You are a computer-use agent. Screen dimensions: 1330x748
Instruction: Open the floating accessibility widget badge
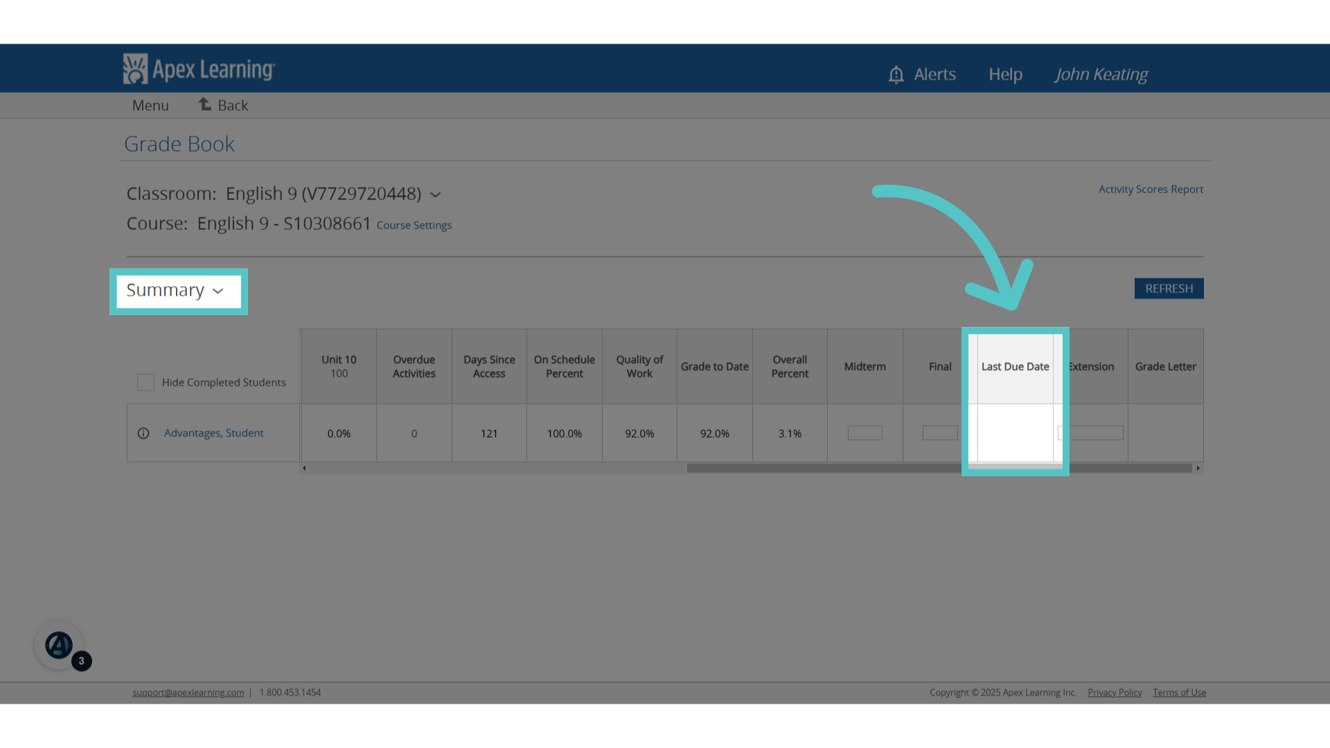(x=60, y=645)
